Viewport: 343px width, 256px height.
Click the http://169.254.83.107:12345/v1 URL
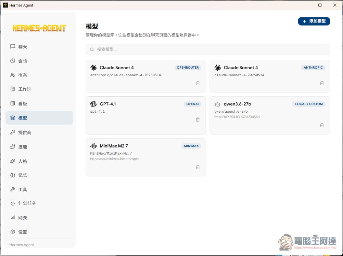(x=237, y=117)
